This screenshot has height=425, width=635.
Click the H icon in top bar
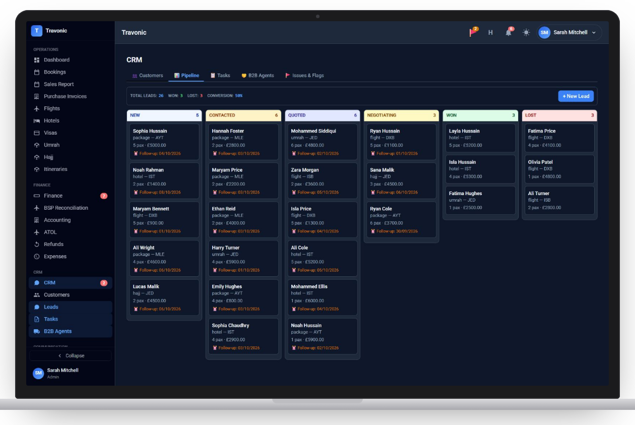pyautogui.click(x=490, y=32)
